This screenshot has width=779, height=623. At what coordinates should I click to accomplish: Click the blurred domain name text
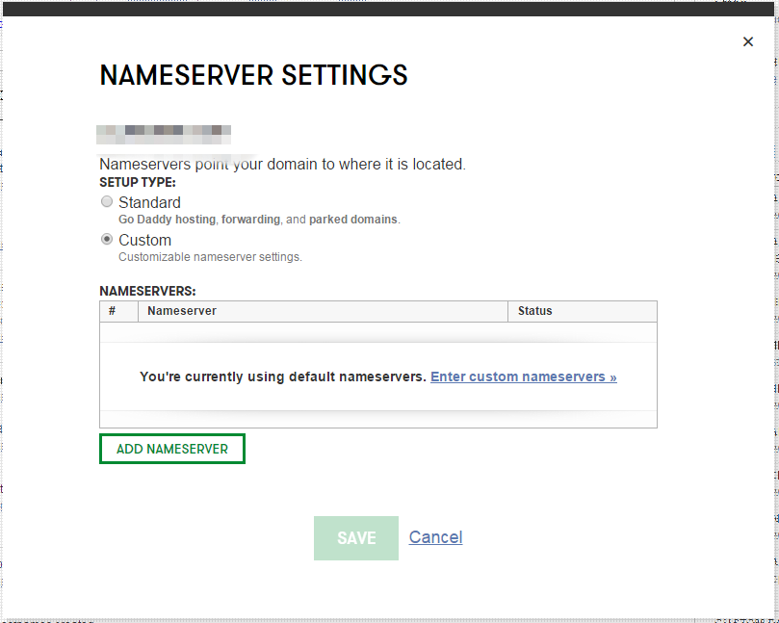[x=165, y=130]
